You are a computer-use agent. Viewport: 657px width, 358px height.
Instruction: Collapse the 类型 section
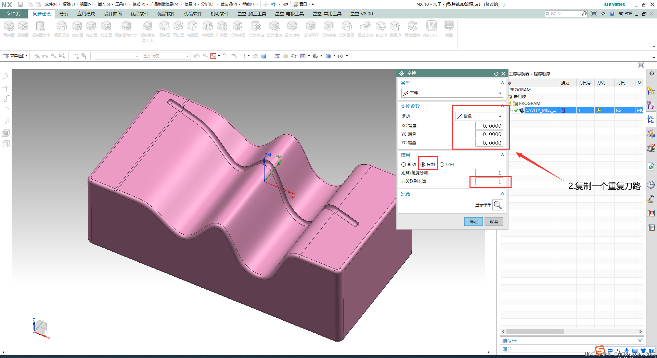pyautogui.click(x=502, y=83)
